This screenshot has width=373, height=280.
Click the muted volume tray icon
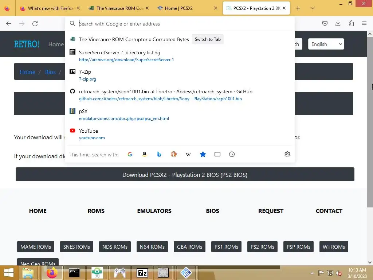pos(339,273)
